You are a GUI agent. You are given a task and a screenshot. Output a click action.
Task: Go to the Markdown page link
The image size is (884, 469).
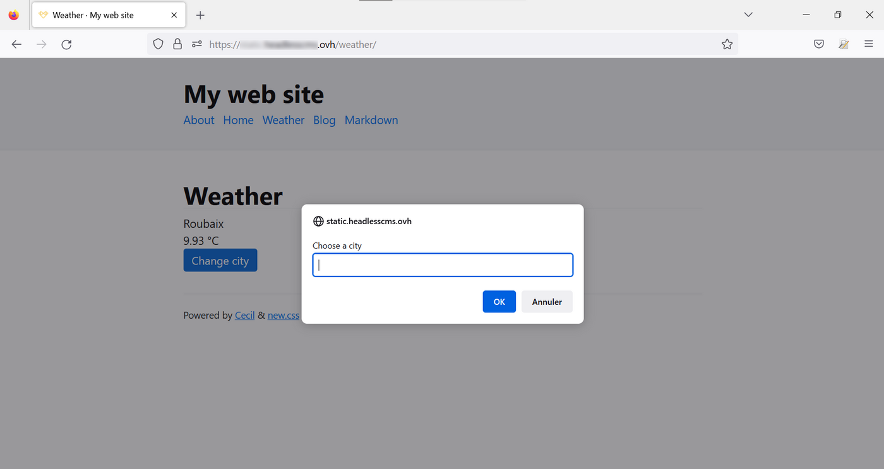coord(371,120)
